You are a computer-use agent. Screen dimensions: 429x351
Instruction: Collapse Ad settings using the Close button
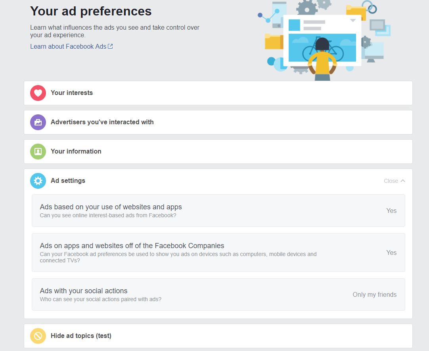(x=394, y=181)
